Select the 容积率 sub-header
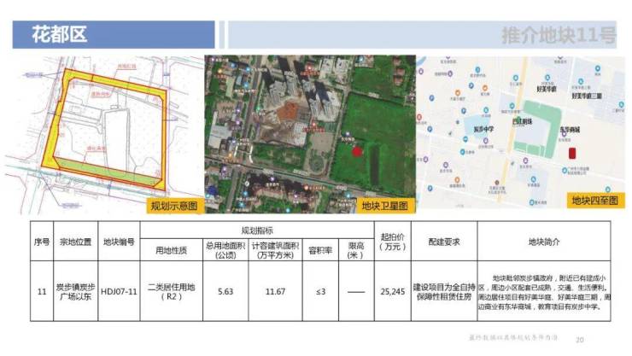Screen dimensions: 632x356 coord(320,250)
